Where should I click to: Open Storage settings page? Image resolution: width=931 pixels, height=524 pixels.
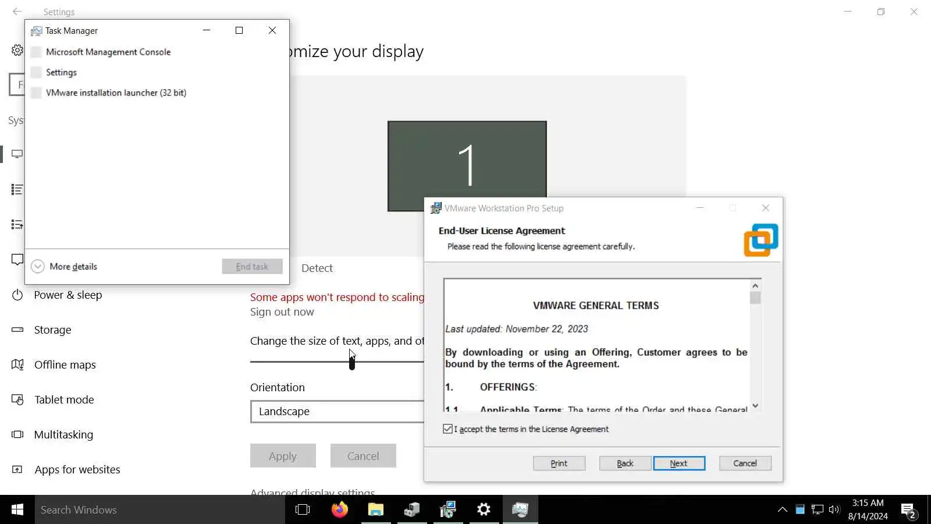tap(52, 330)
